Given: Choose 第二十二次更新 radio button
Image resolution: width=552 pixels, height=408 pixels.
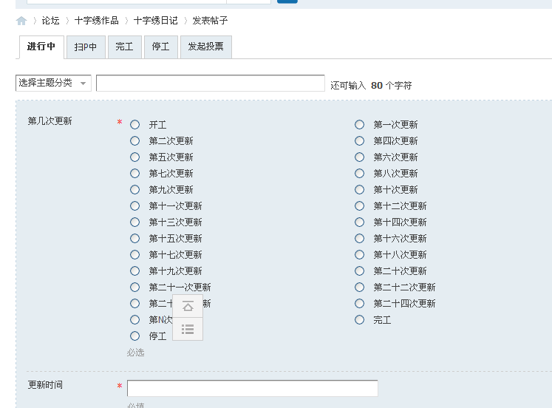Looking at the screenshot, I should click(x=359, y=288).
